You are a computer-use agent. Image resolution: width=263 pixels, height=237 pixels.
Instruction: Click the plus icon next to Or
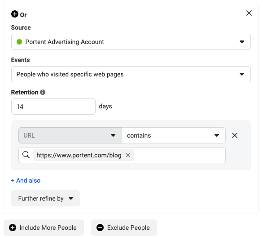click(15, 14)
